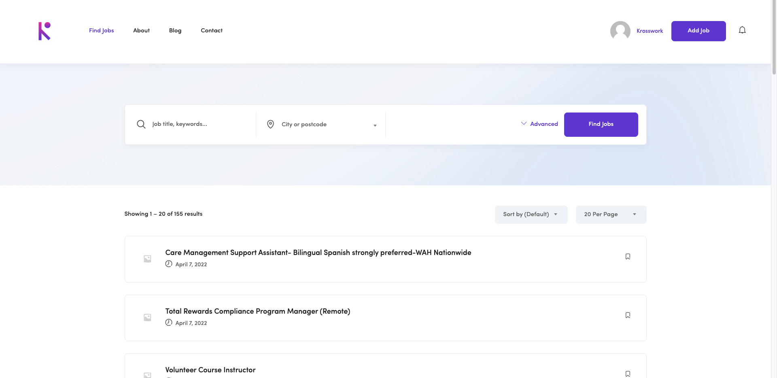Click the Krosswork K logo

click(45, 31)
